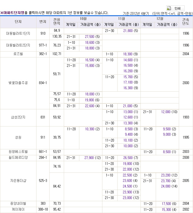Image resolution: width=193 pixels, height=213 pixels.
Task: Click the 11월 column header
Action: (121, 19)
